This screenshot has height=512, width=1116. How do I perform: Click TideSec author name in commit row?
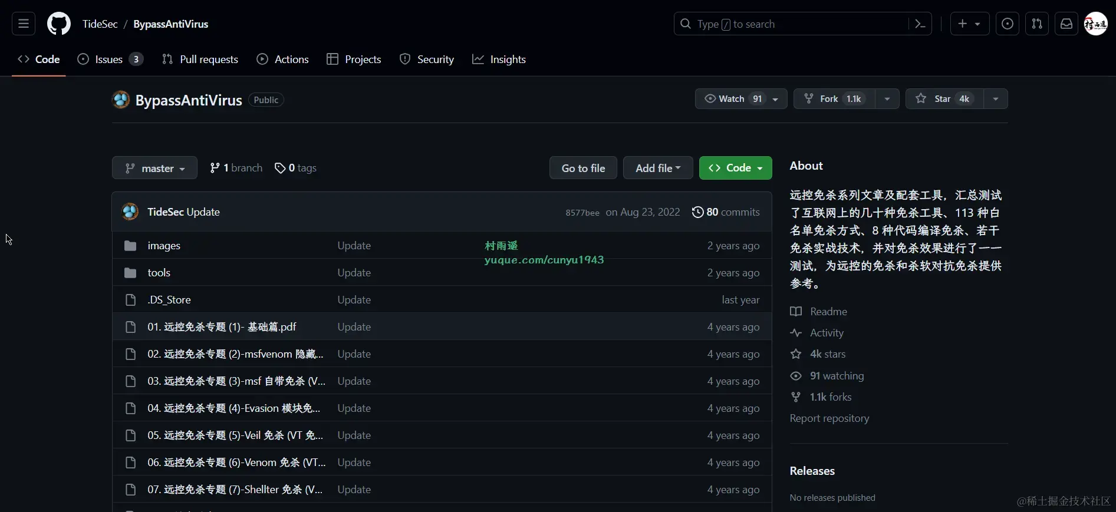point(166,212)
